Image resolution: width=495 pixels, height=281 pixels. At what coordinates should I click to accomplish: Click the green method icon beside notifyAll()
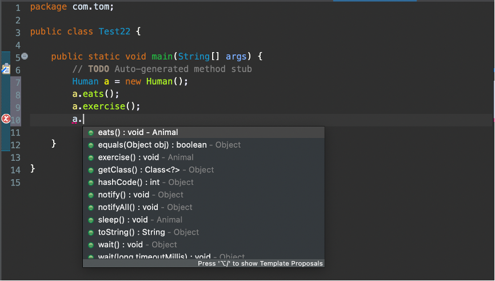click(x=91, y=208)
